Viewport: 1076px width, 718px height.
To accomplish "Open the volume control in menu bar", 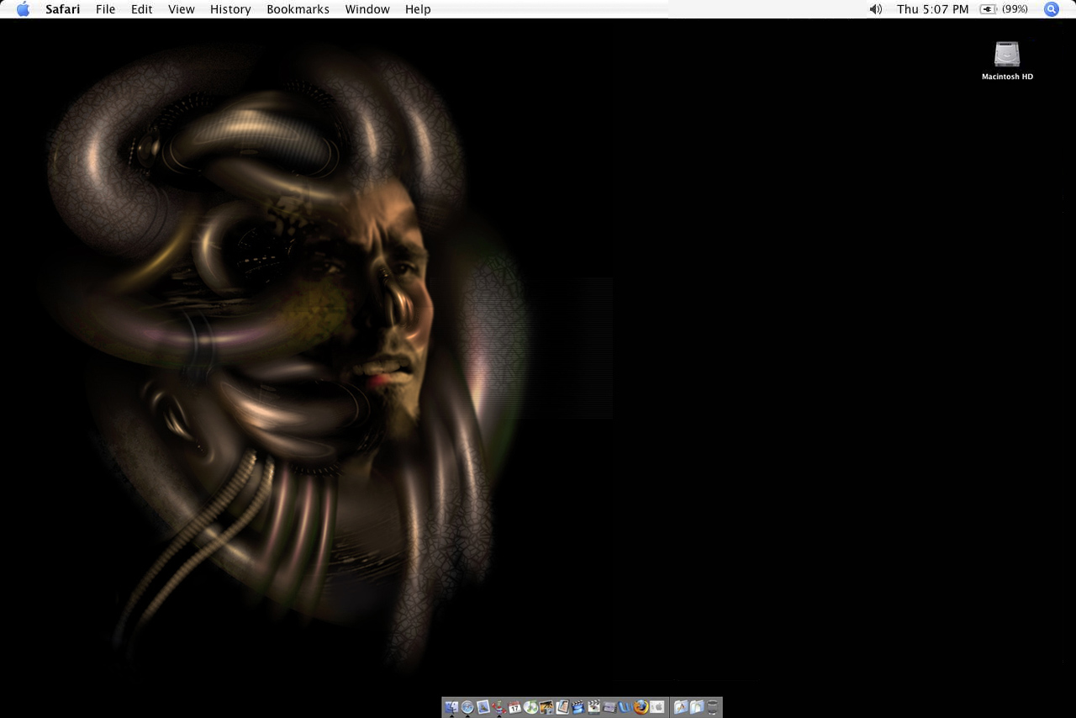I will click(x=875, y=9).
